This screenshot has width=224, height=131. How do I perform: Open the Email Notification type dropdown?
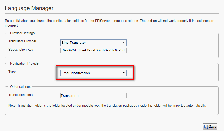(93, 73)
